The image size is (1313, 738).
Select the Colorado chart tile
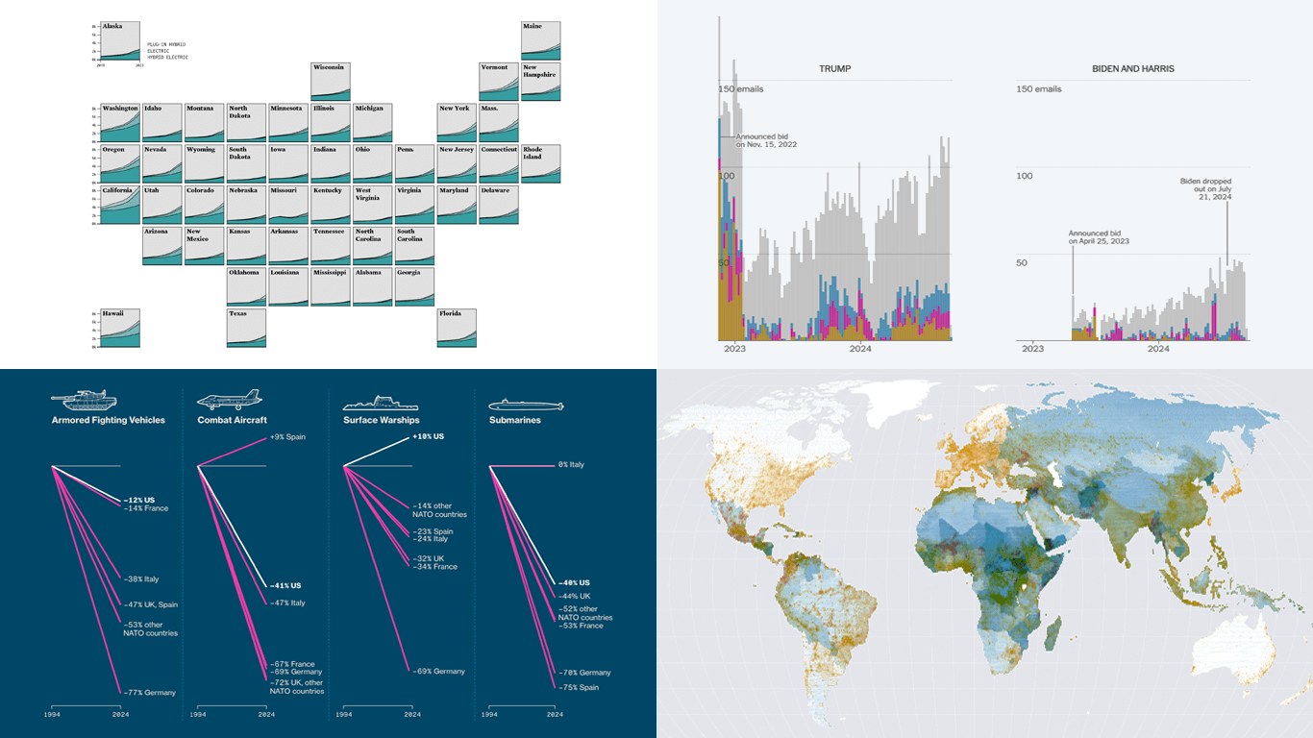[204, 205]
